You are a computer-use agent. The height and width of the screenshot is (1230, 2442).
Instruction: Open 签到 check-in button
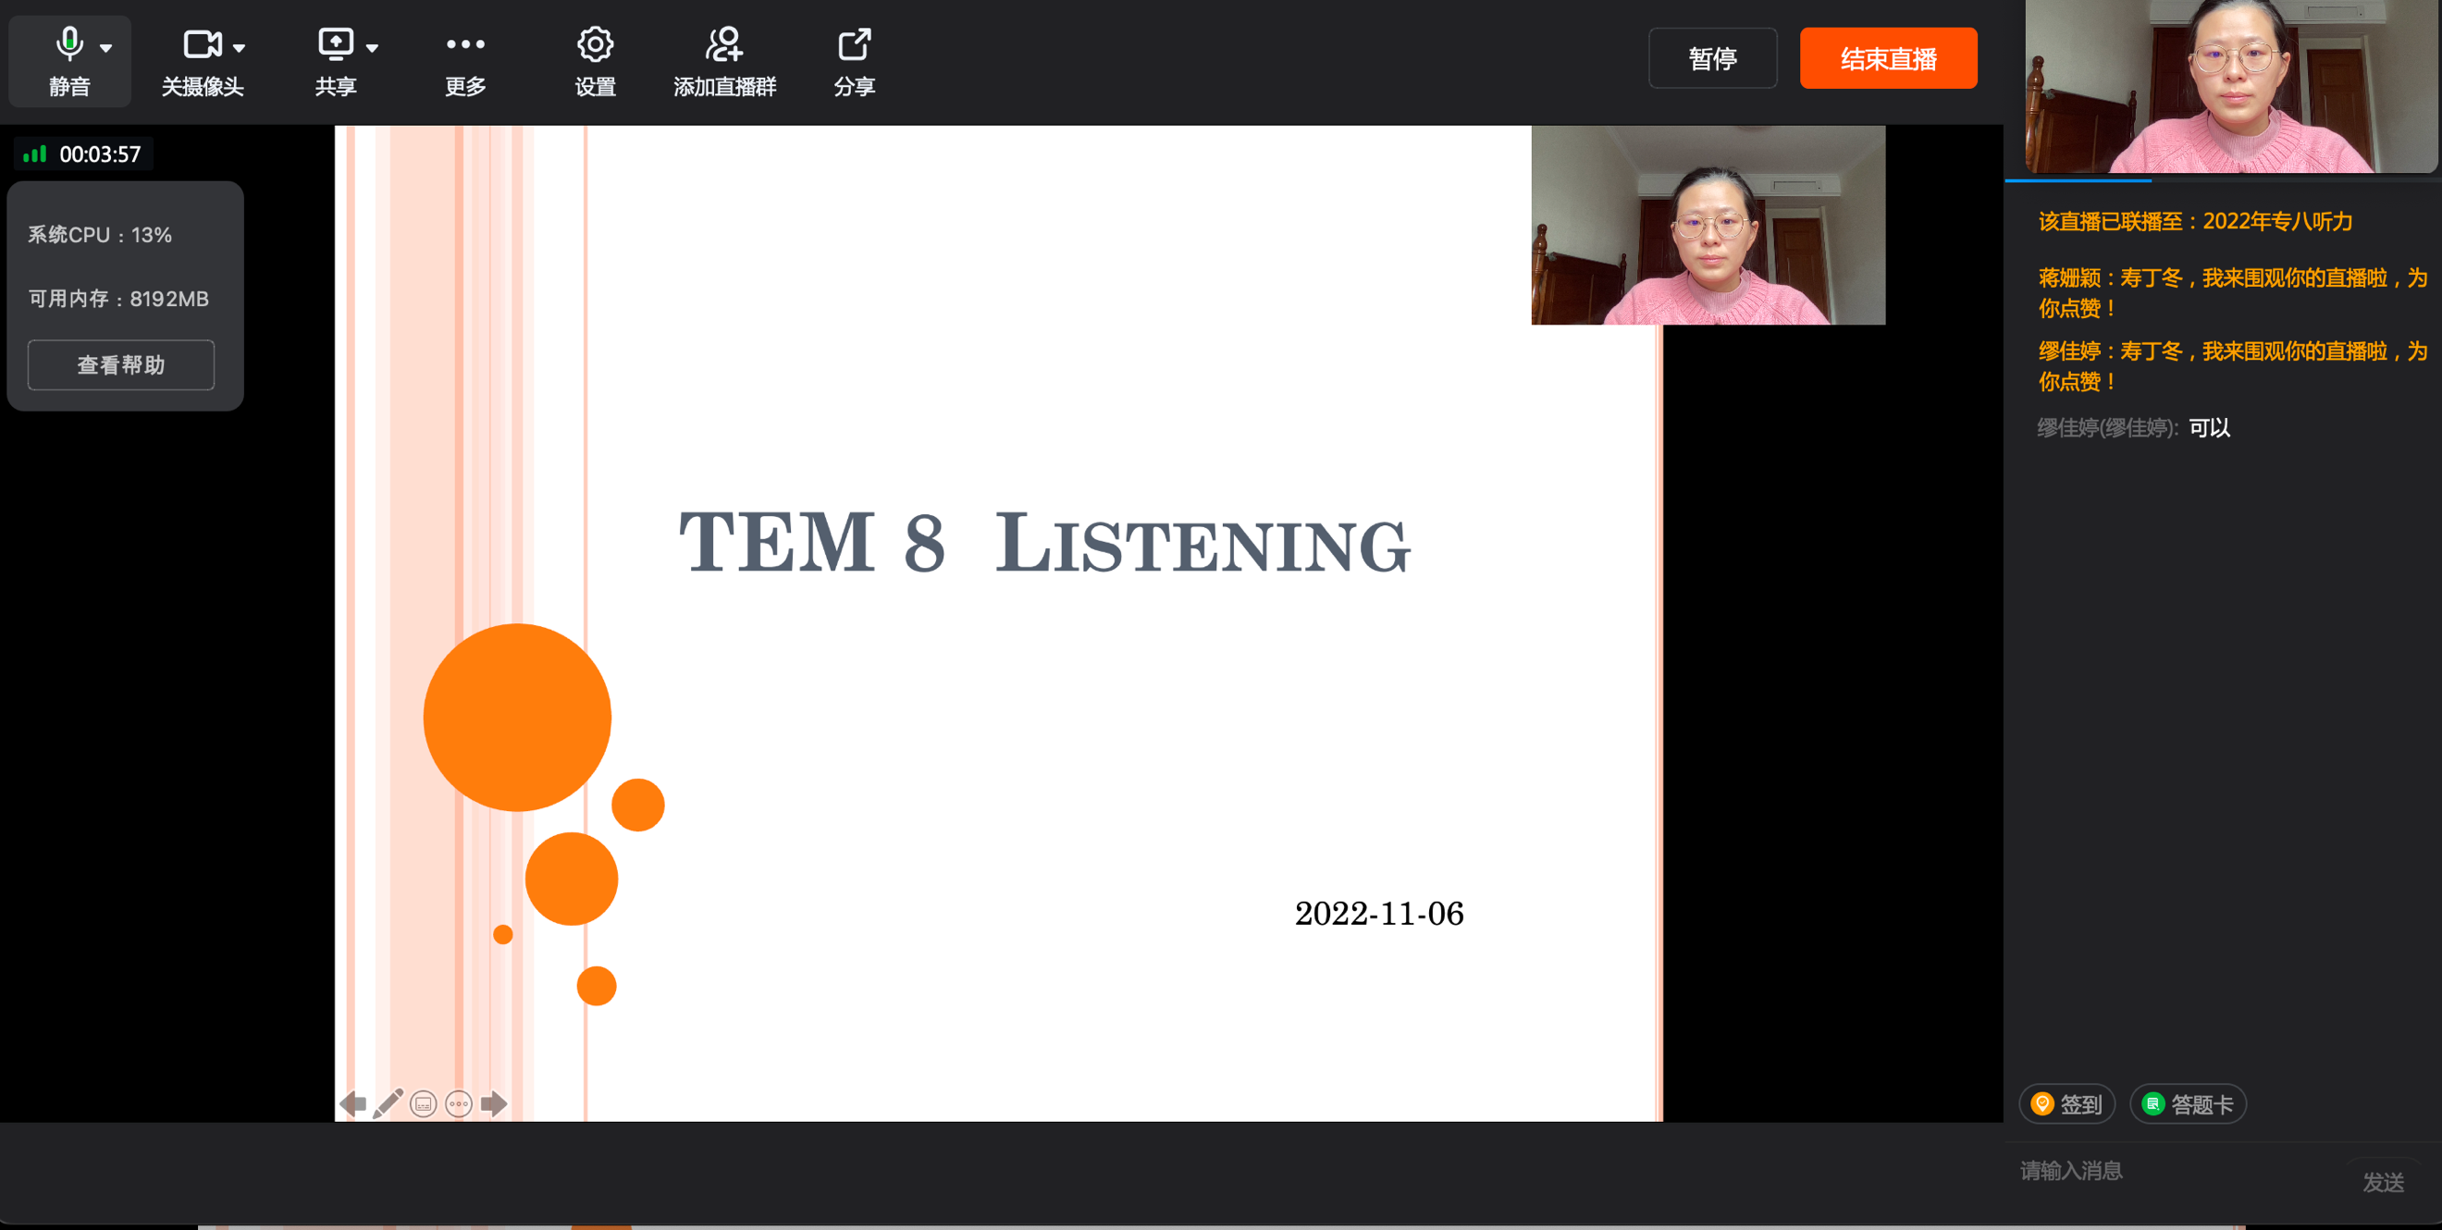tap(2066, 1104)
